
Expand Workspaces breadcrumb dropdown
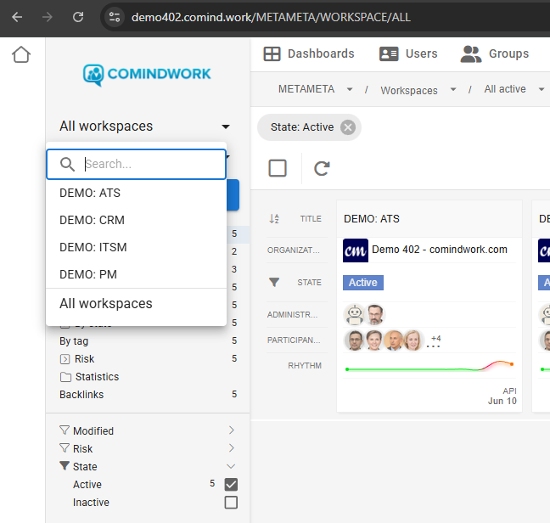point(453,89)
